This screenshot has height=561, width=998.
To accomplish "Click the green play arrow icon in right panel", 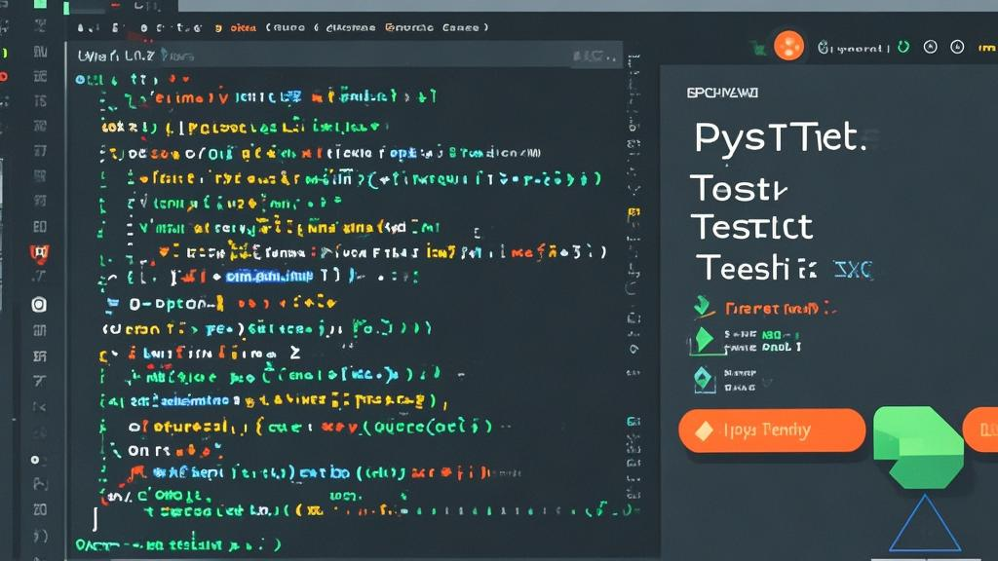I will tap(704, 340).
